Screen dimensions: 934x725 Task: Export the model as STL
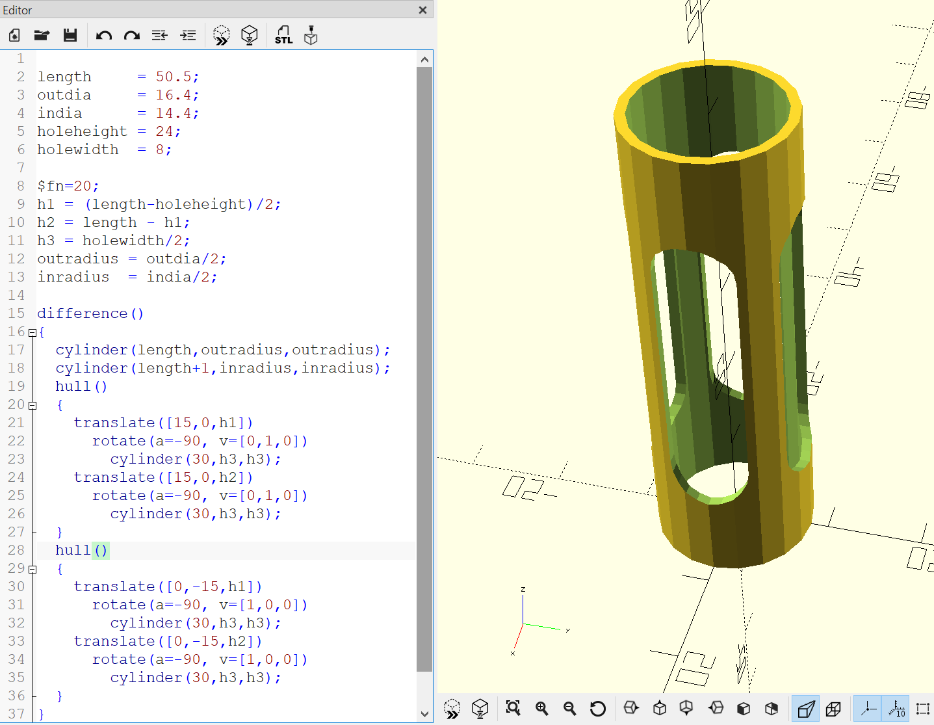283,35
